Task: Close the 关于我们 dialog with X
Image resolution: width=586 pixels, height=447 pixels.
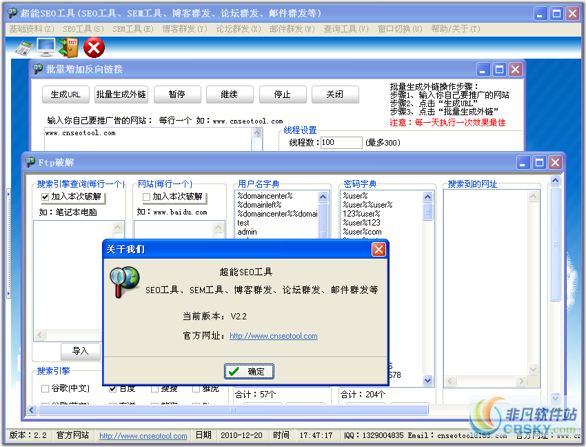Action: 378,249
